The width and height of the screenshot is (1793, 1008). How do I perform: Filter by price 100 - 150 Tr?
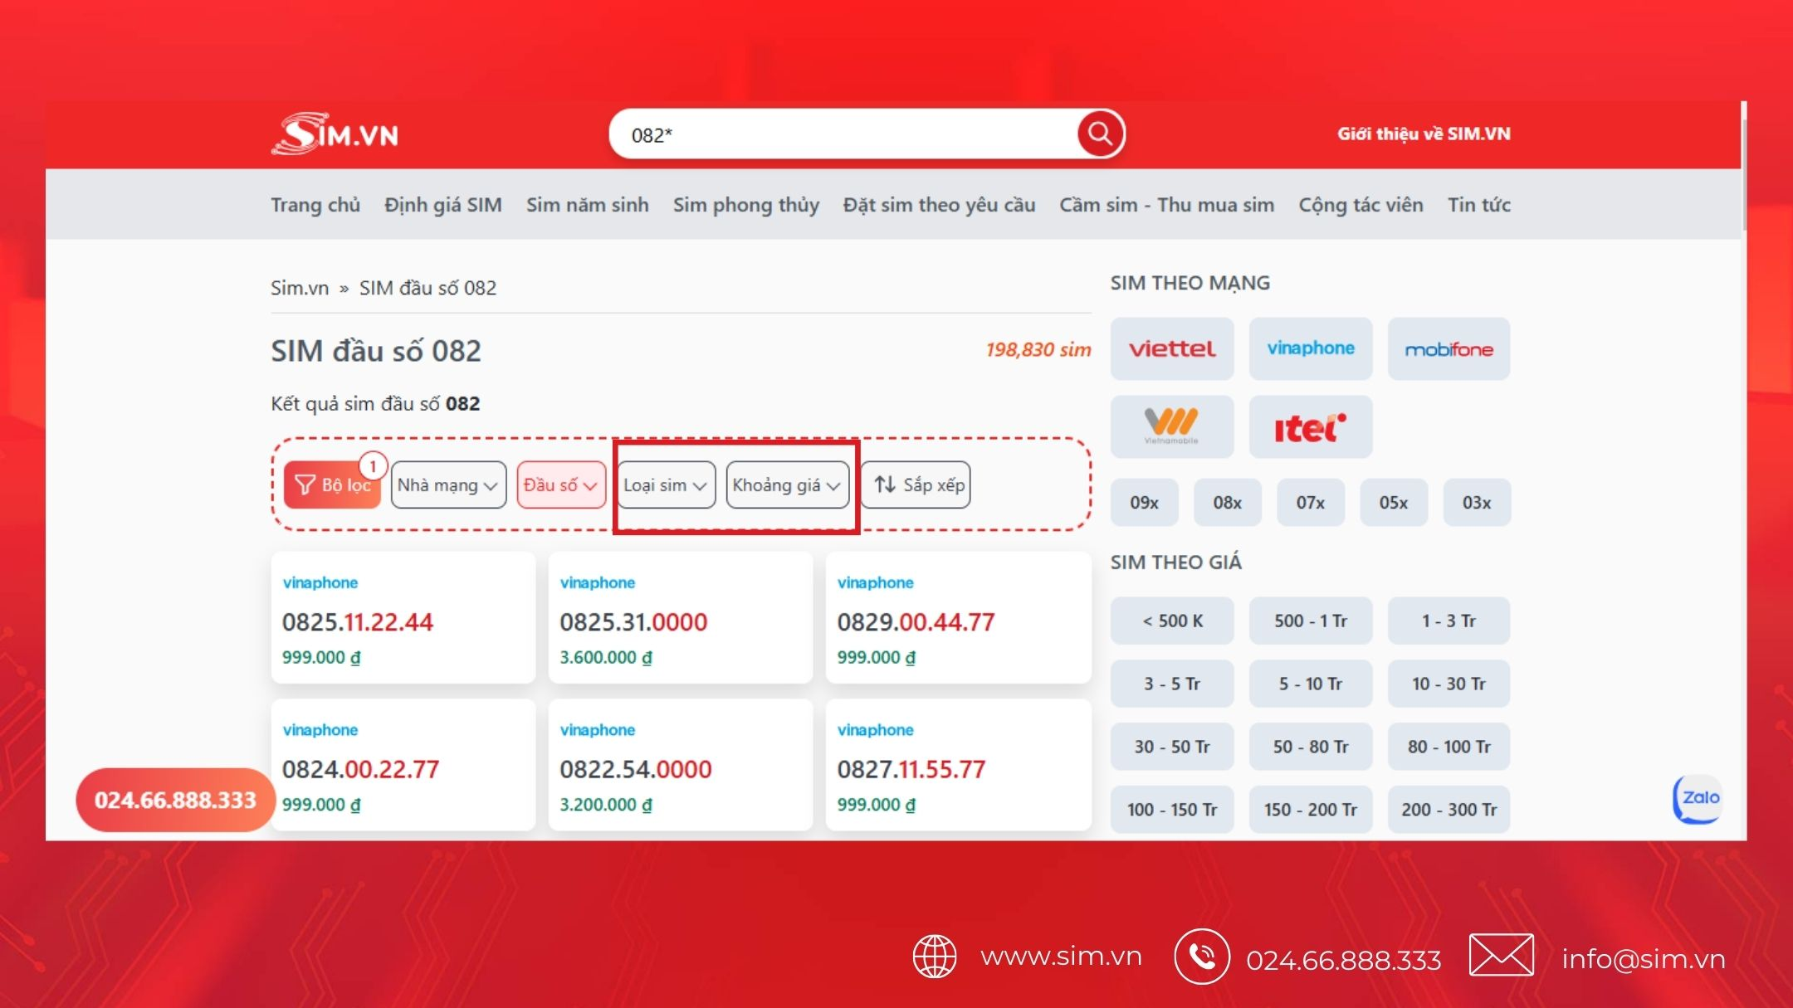tap(1171, 809)
